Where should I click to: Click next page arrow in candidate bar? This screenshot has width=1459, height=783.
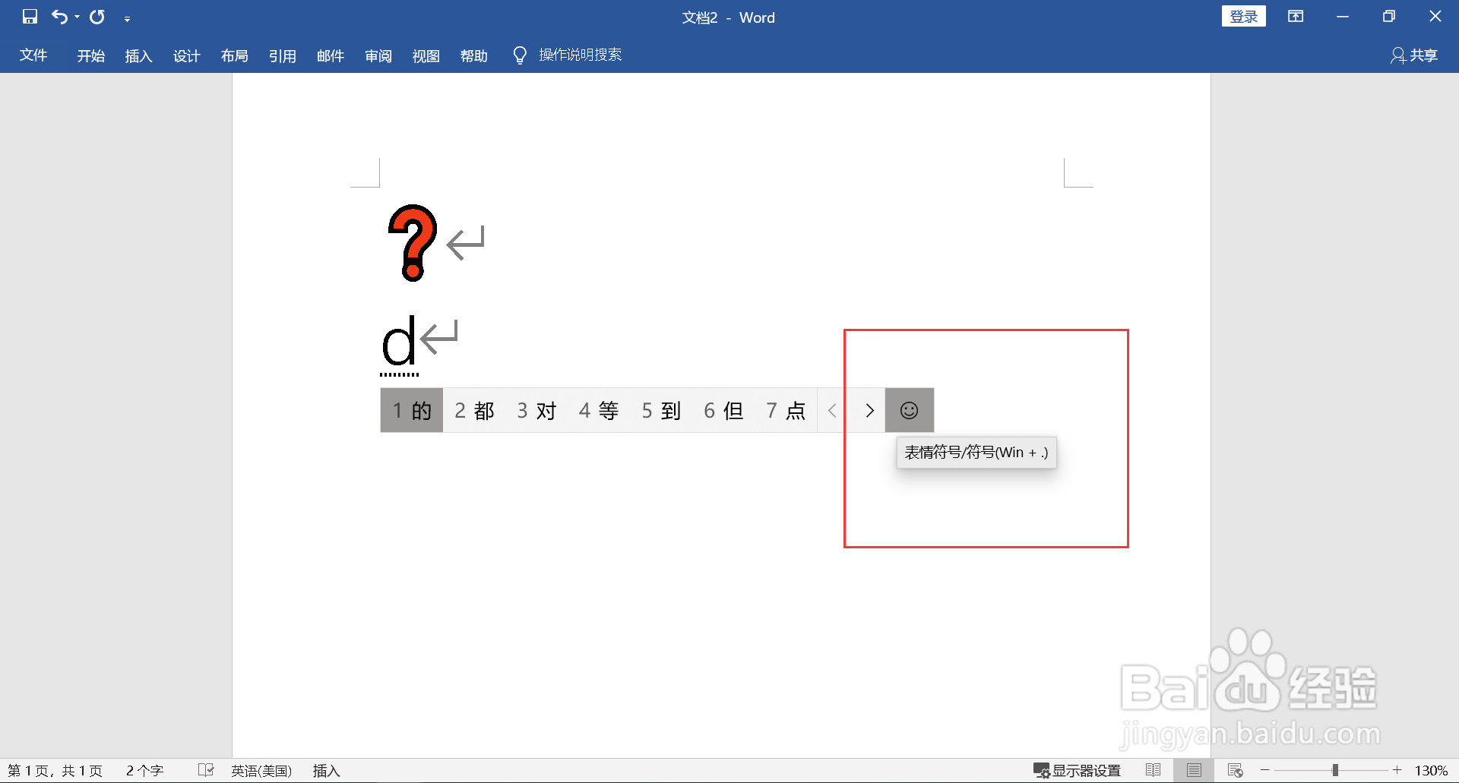coord(869,410)
